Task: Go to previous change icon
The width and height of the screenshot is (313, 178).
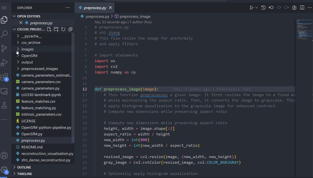Action: 279,8
